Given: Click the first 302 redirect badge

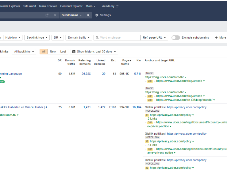Looking at the screenshot, I should pyautogui.click(x=150, y=81).
